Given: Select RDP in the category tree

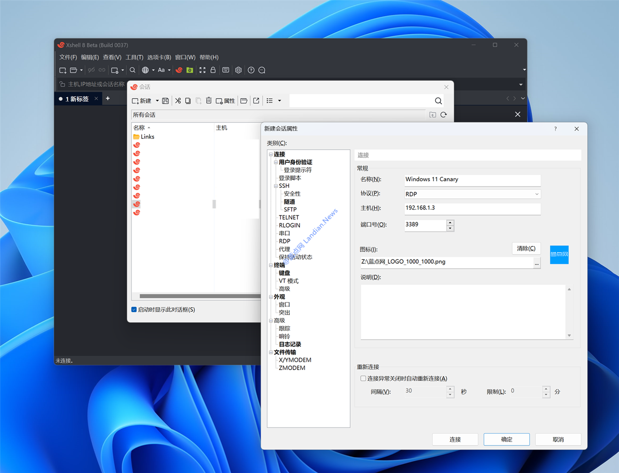Looking at the screenshot, I should (284, 241).
